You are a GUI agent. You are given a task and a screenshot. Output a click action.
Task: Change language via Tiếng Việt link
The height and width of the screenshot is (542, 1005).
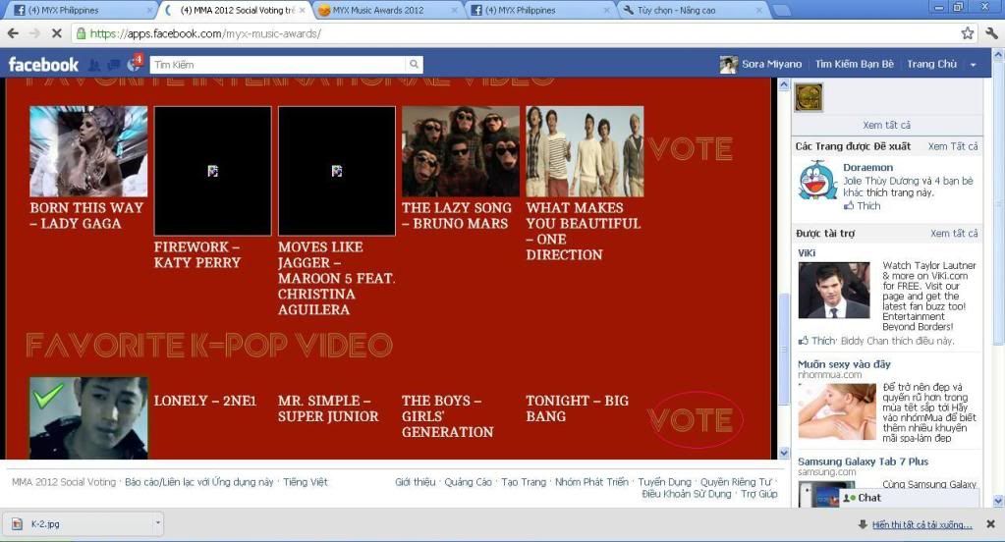click(x=306, y=482)
